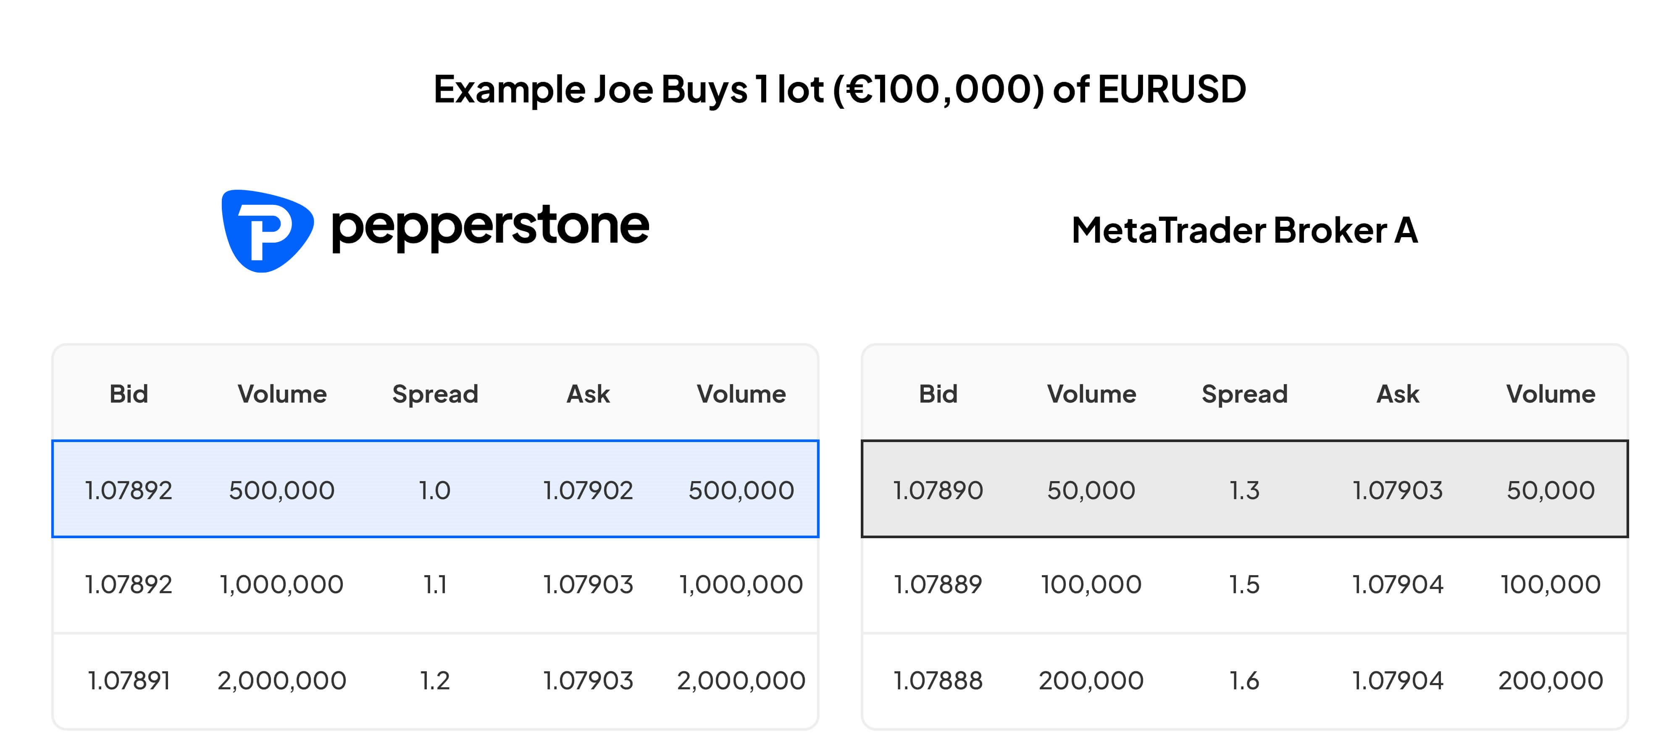Click Pepperstone bid price 1.07891
This screenshot has height=733, width=1664.
(128, 680)
